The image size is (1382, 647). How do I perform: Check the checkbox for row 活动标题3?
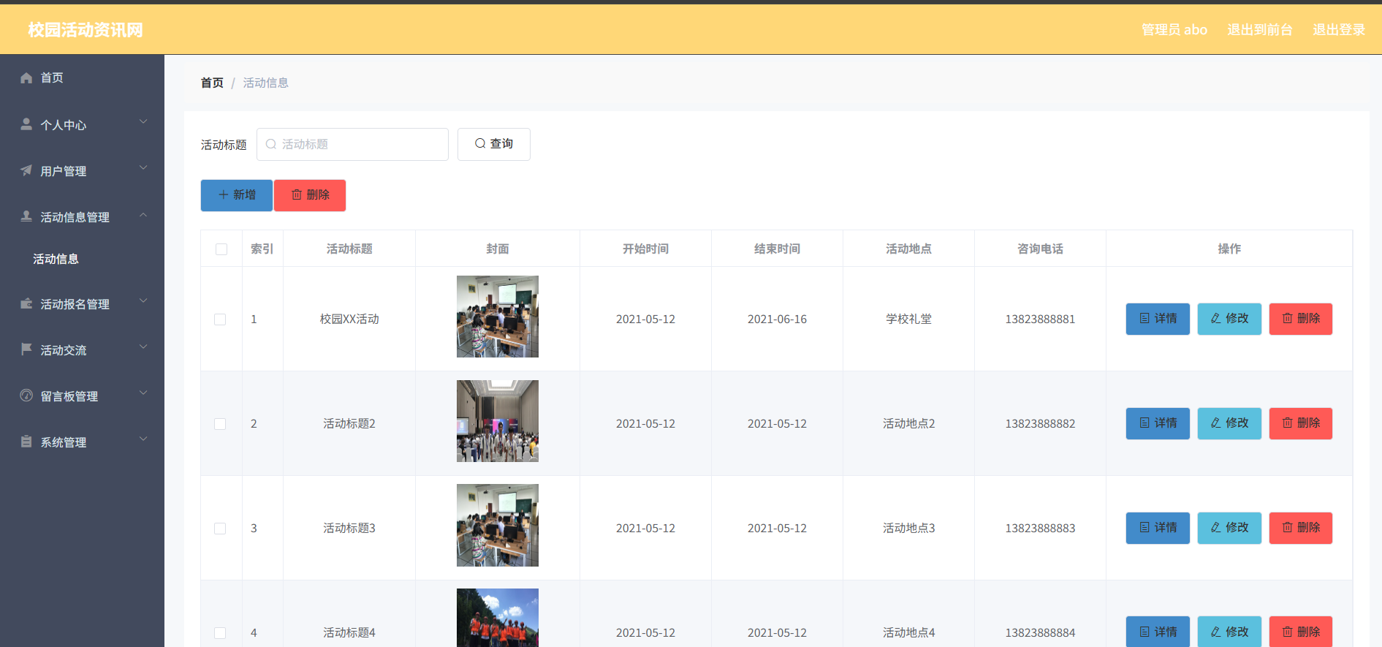click(220, 529)
